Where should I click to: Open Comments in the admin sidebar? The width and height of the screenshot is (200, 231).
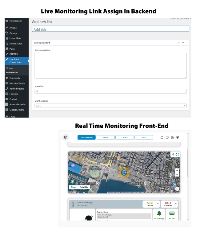(14, 78)
